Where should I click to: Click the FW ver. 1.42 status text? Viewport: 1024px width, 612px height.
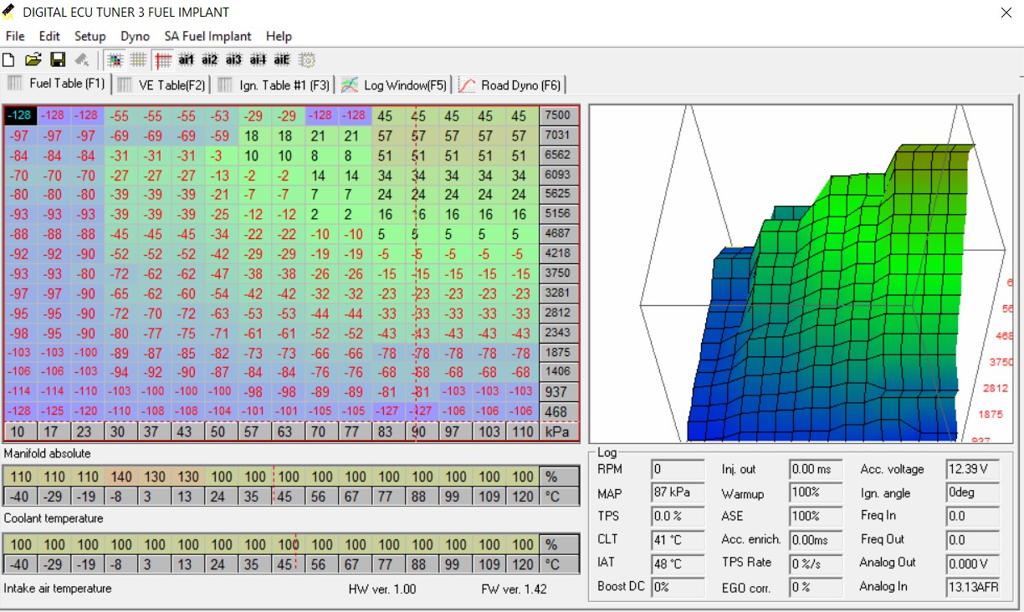(514, 589)
